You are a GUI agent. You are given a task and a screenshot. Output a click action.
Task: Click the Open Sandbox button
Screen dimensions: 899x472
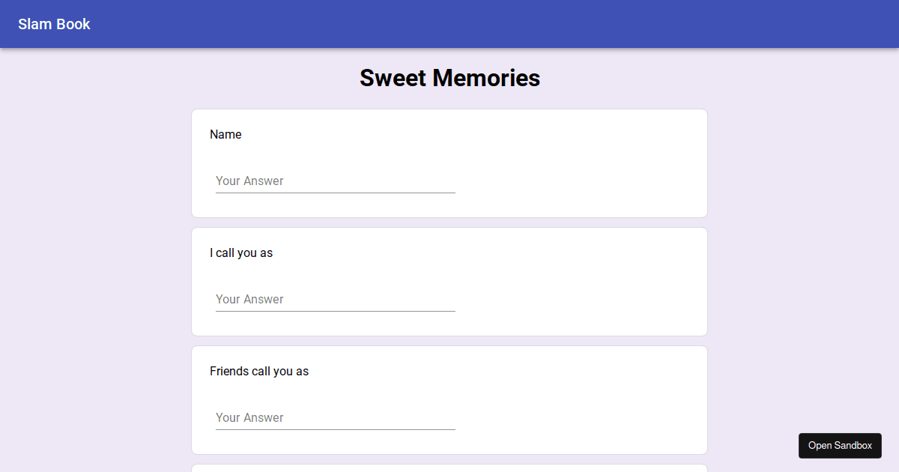coord(840,445)
